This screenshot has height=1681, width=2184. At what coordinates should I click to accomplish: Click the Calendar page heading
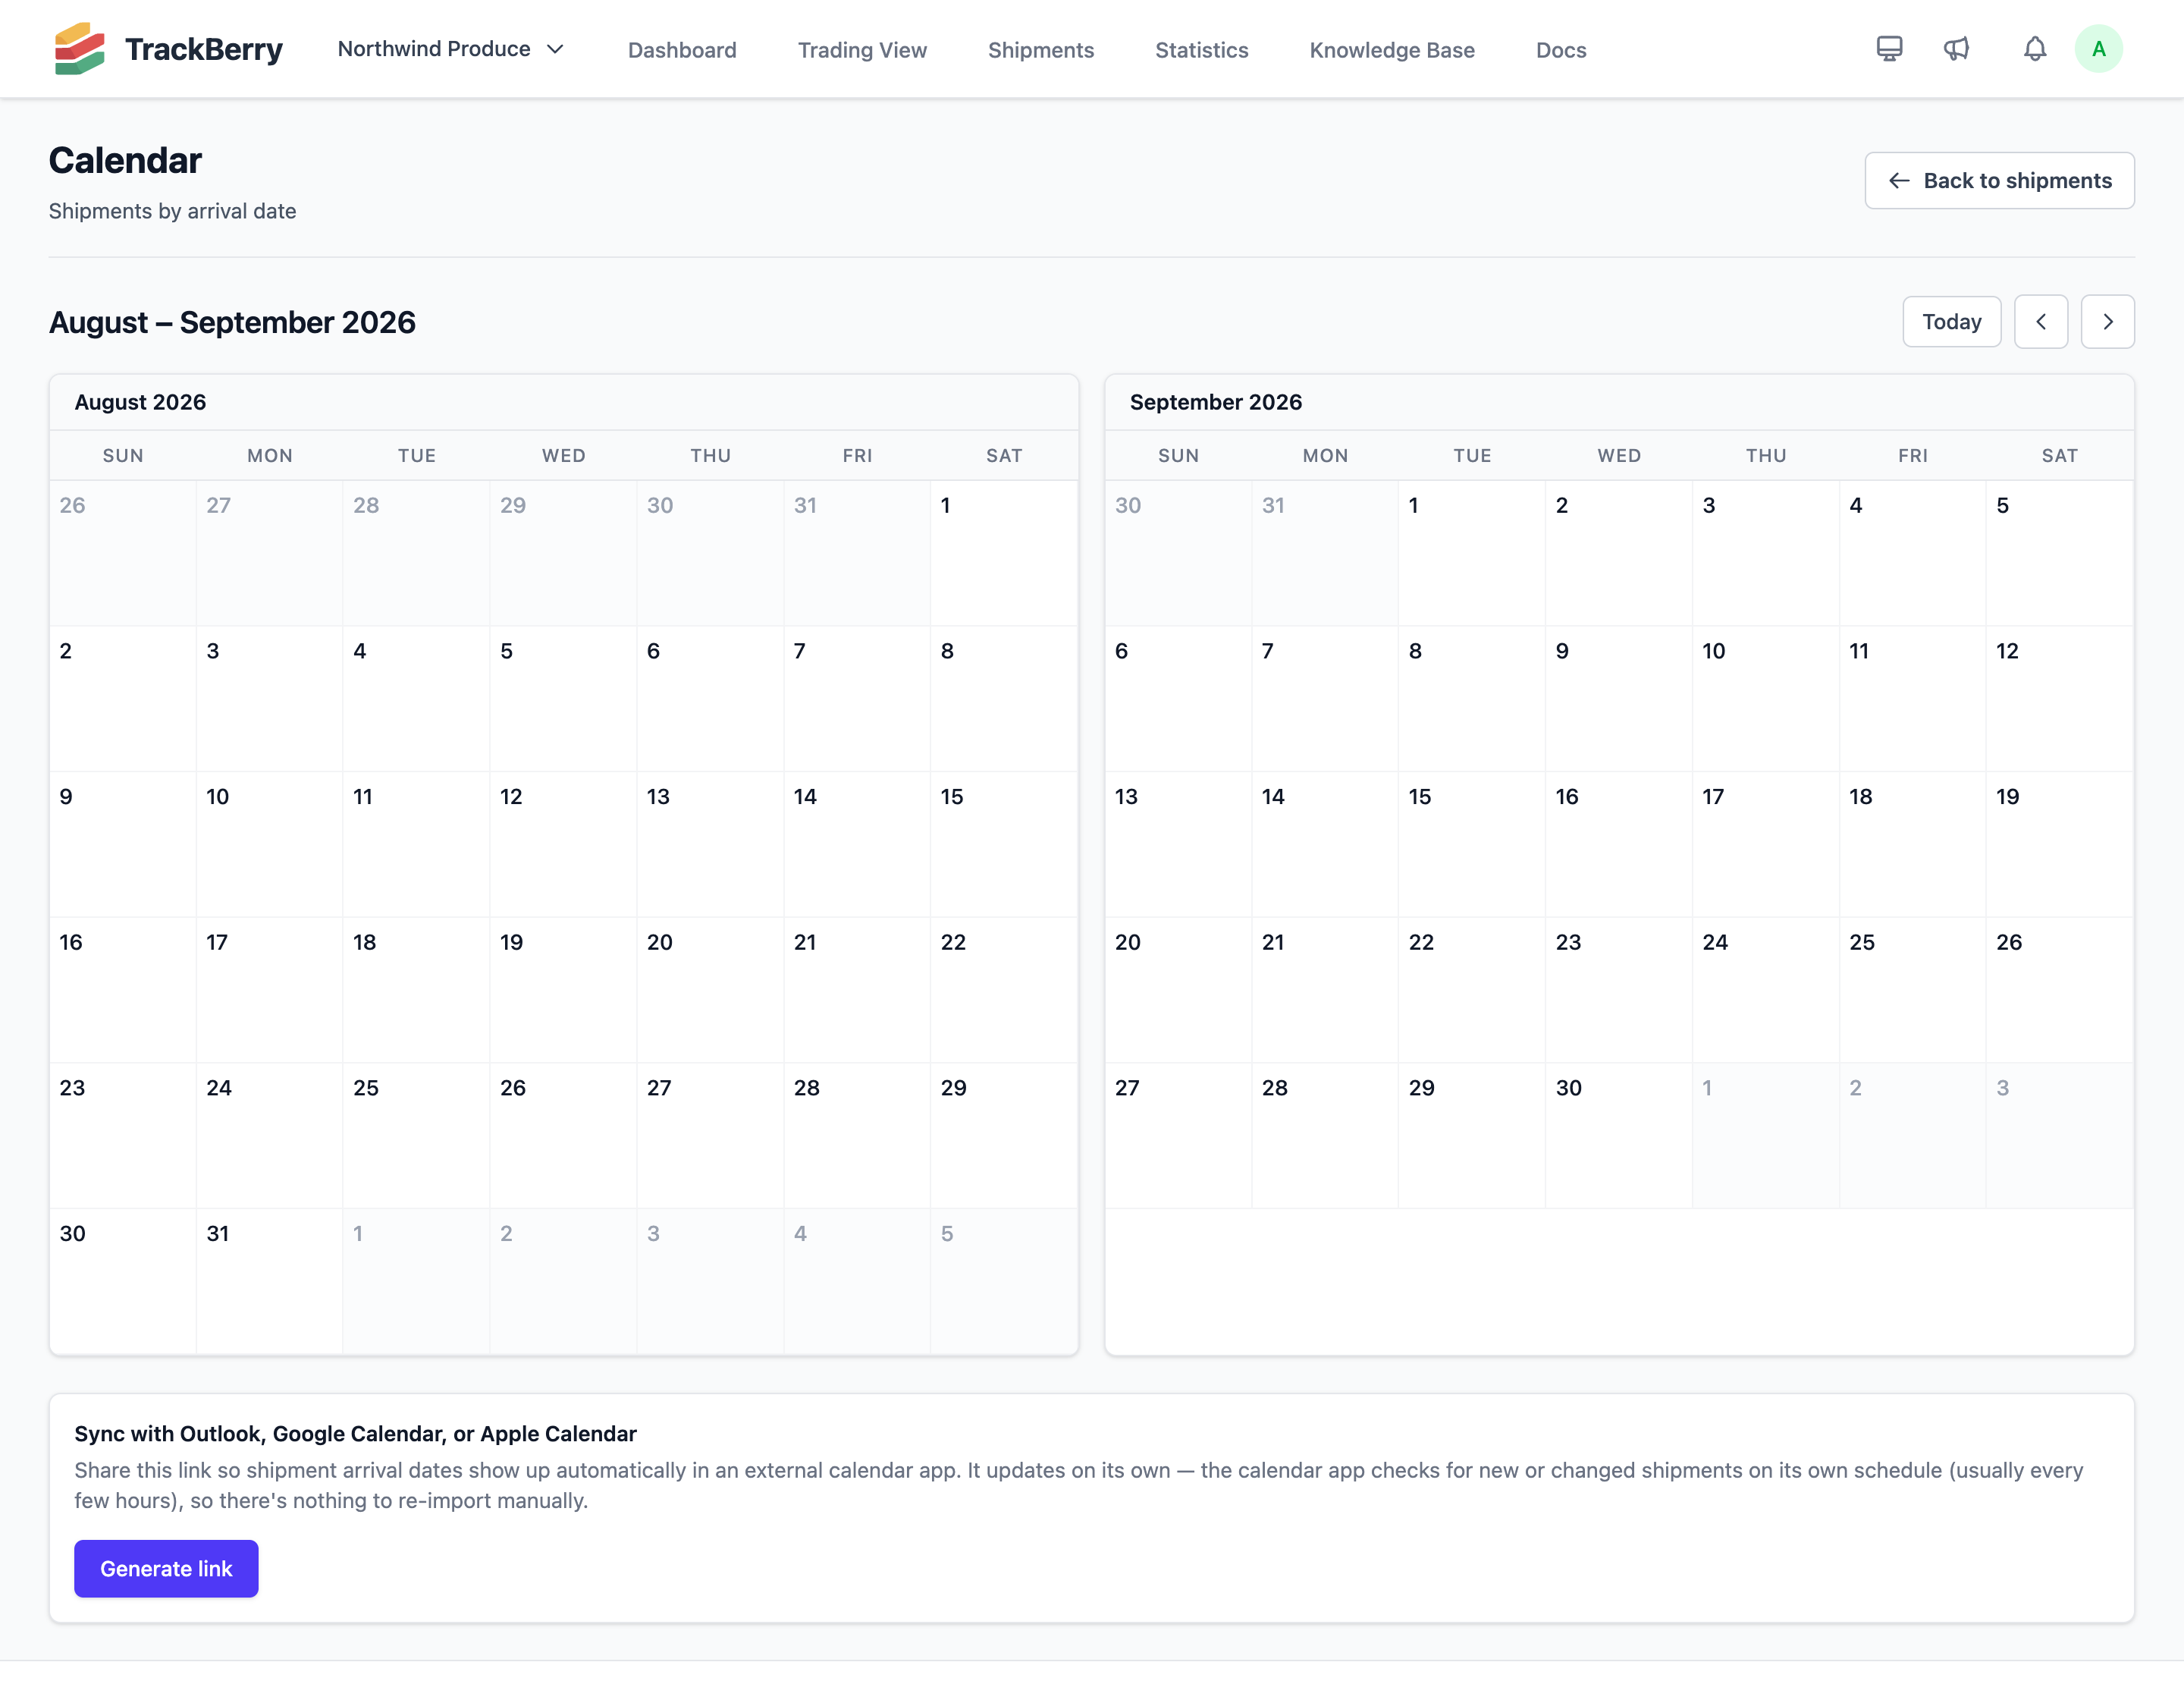tap(125, 160)
